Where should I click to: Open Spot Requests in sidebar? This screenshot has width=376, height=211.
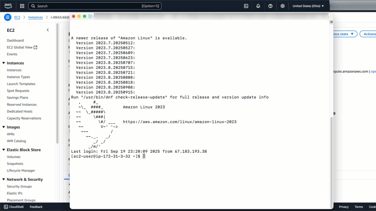point(18,91)
